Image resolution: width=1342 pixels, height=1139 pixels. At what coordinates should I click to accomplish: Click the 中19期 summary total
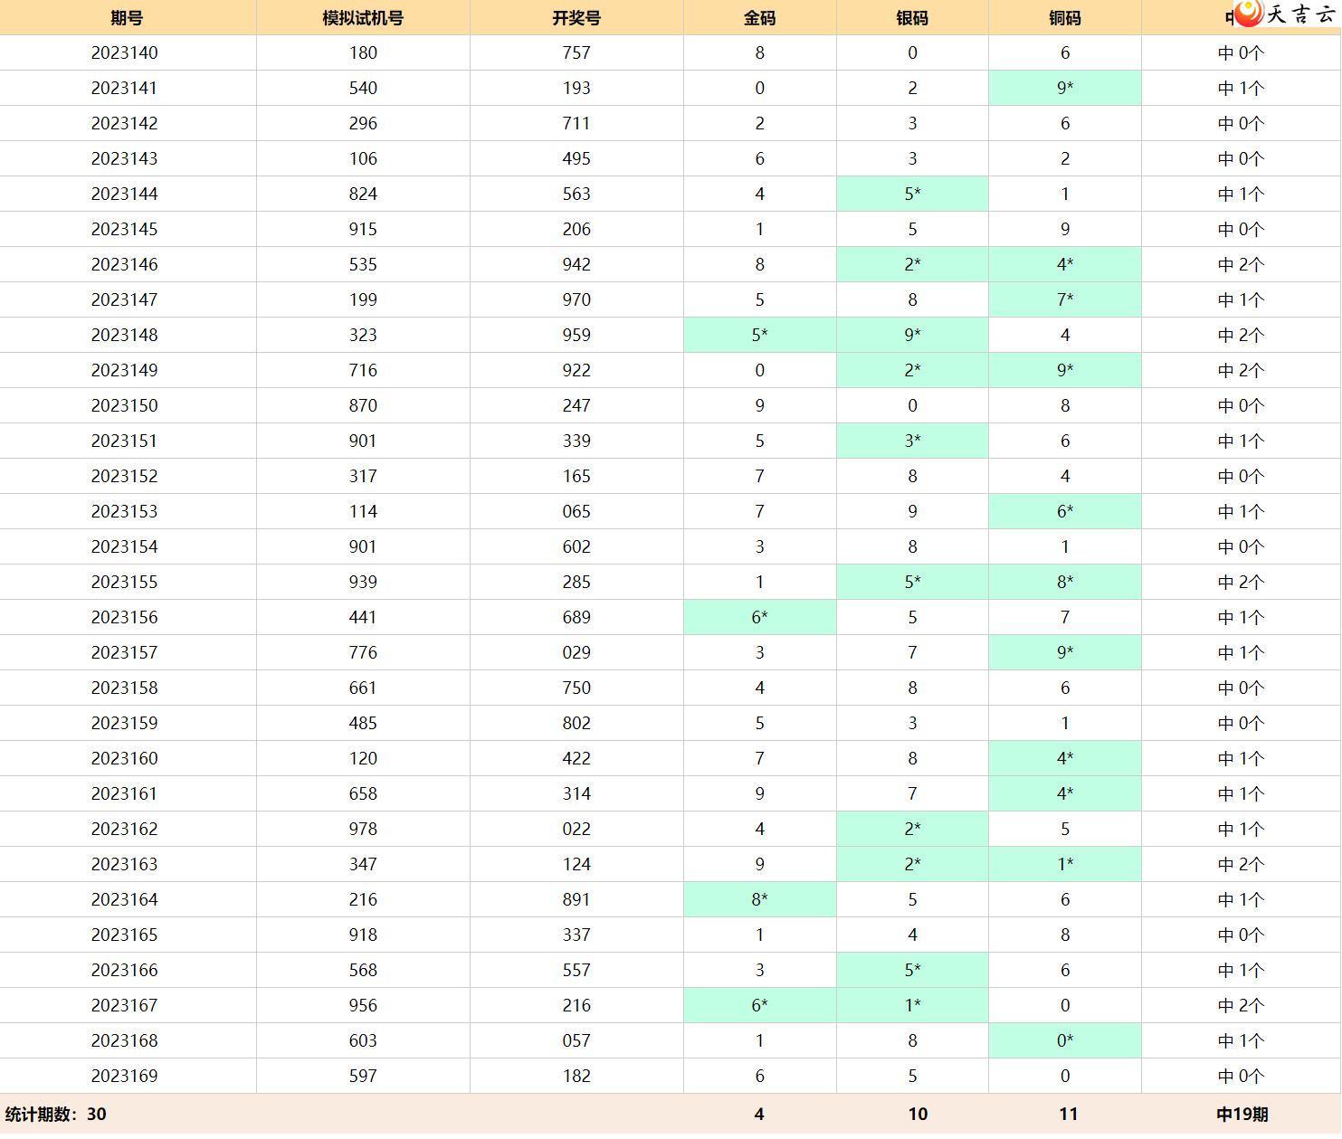click(1242, 1115)
